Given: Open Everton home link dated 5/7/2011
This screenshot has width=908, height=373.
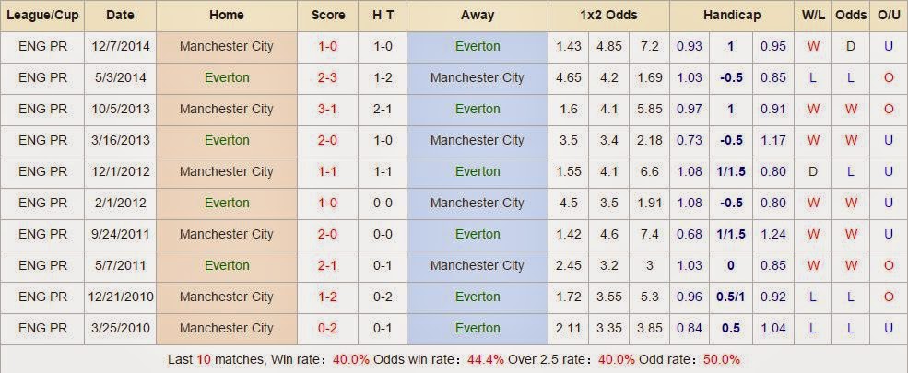Looking at the screenshot, I should click(x=226, y=265).
